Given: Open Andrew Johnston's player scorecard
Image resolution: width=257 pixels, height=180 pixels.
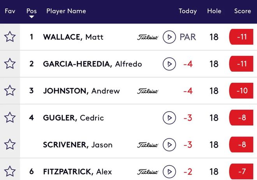Looking at the screenshot, I should coord(81,91).
